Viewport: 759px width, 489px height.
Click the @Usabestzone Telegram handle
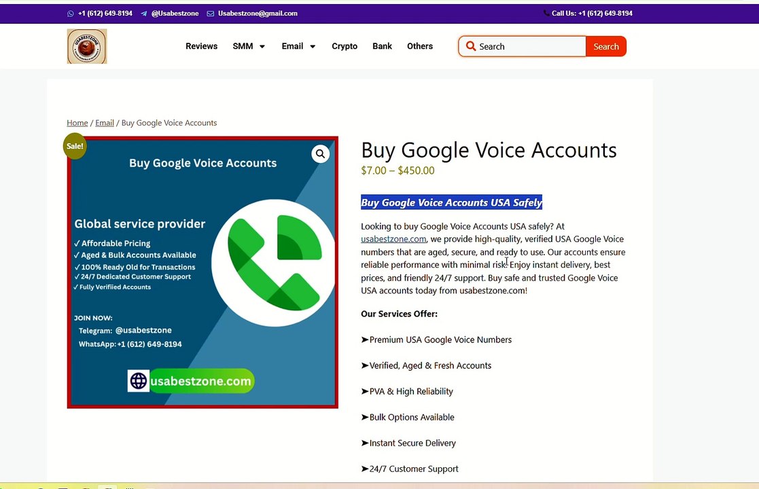pos(175,14)
